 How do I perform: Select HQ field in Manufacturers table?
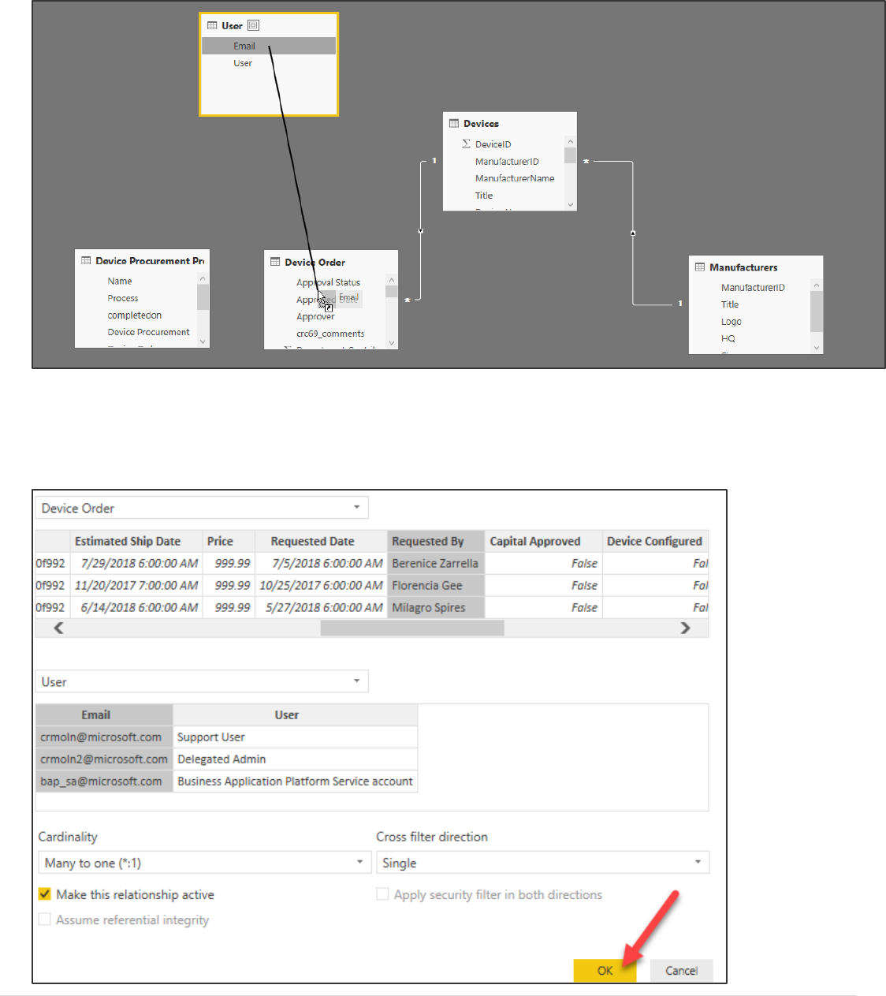point(728,338)
